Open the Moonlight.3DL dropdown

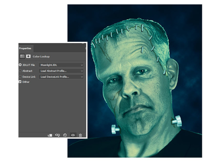(x=61, y=65)
